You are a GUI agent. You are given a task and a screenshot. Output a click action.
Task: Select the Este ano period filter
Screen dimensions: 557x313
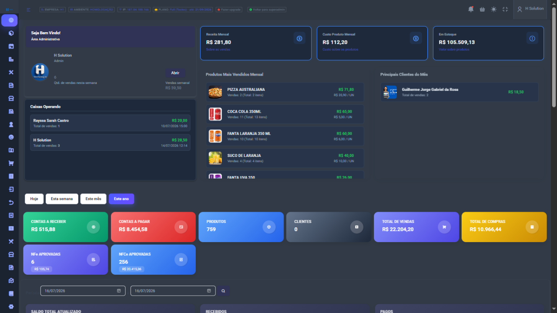pyautogui.click(x=121, y=199)
